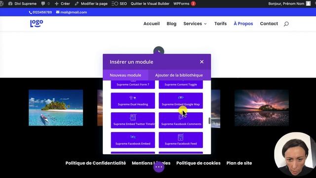Open WPForms admin menu
316x178 pixels.
tap(181, 3)
